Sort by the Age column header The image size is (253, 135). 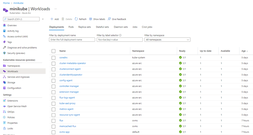tap(244, 51)
